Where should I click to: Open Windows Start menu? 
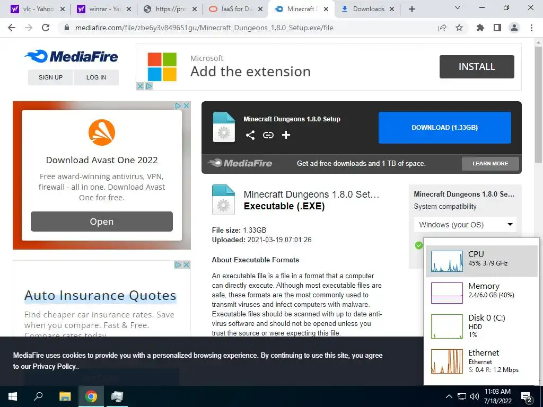pos(13,396)
